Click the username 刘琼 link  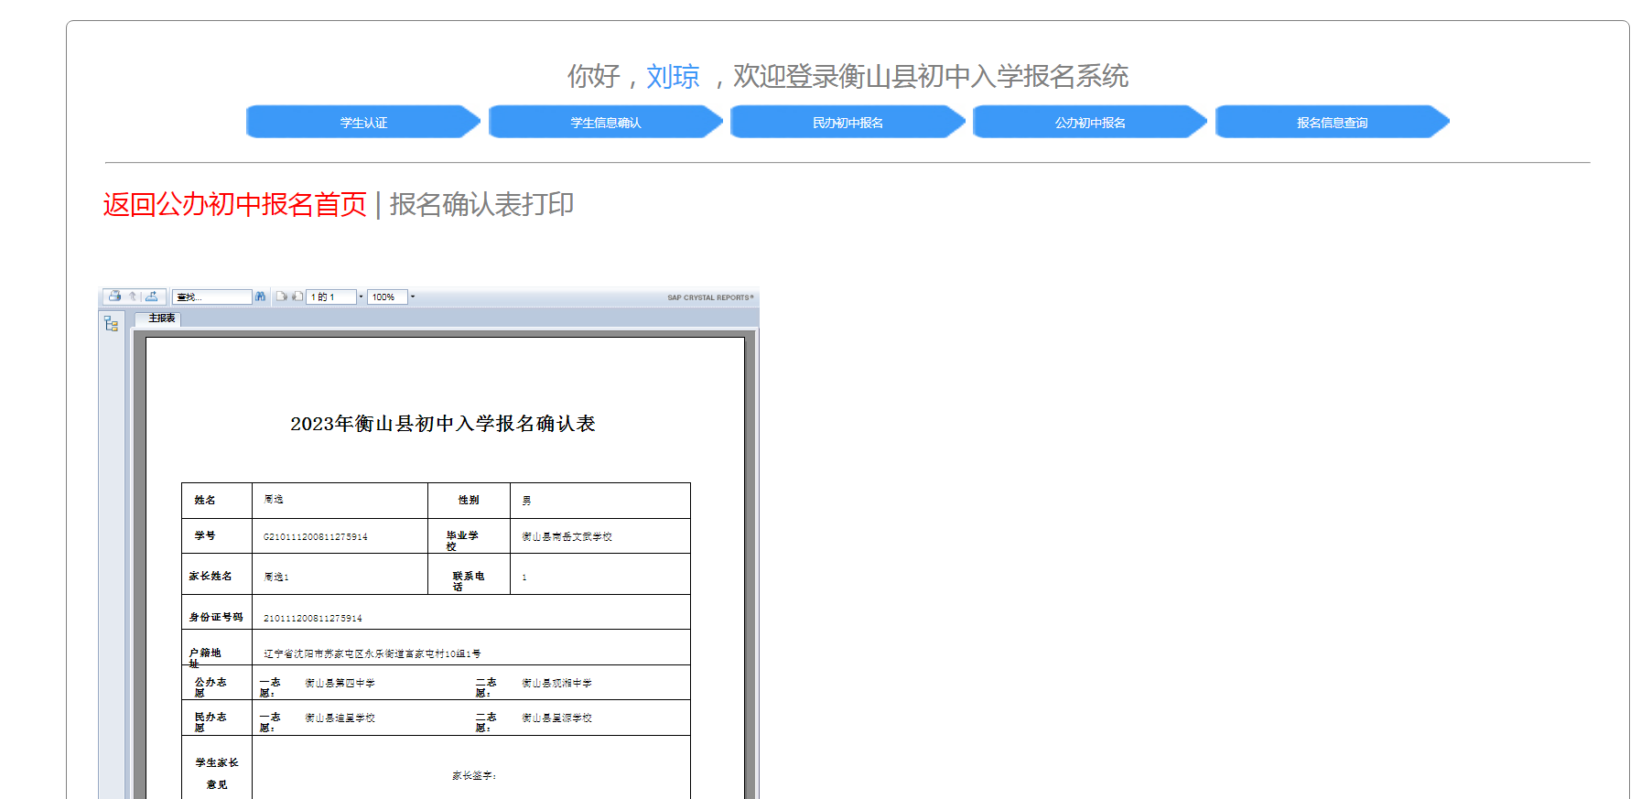673,76
